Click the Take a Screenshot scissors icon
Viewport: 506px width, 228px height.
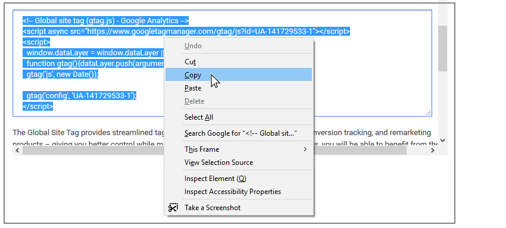(173, 207)
